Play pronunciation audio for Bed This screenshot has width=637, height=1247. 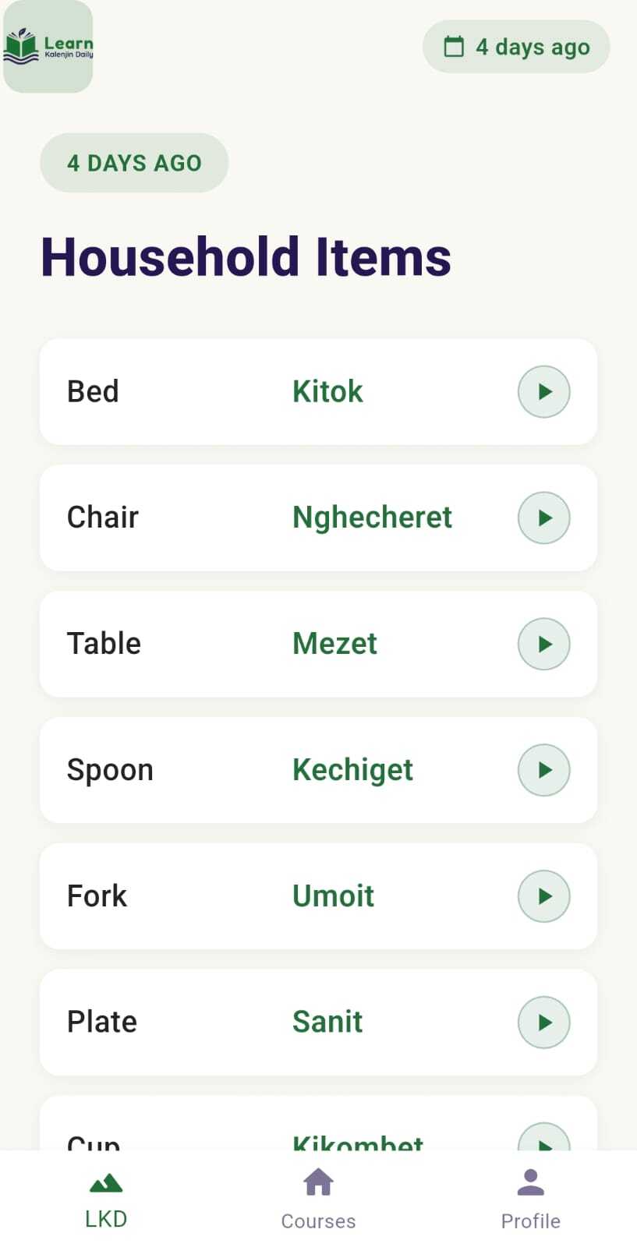(543, 391)
